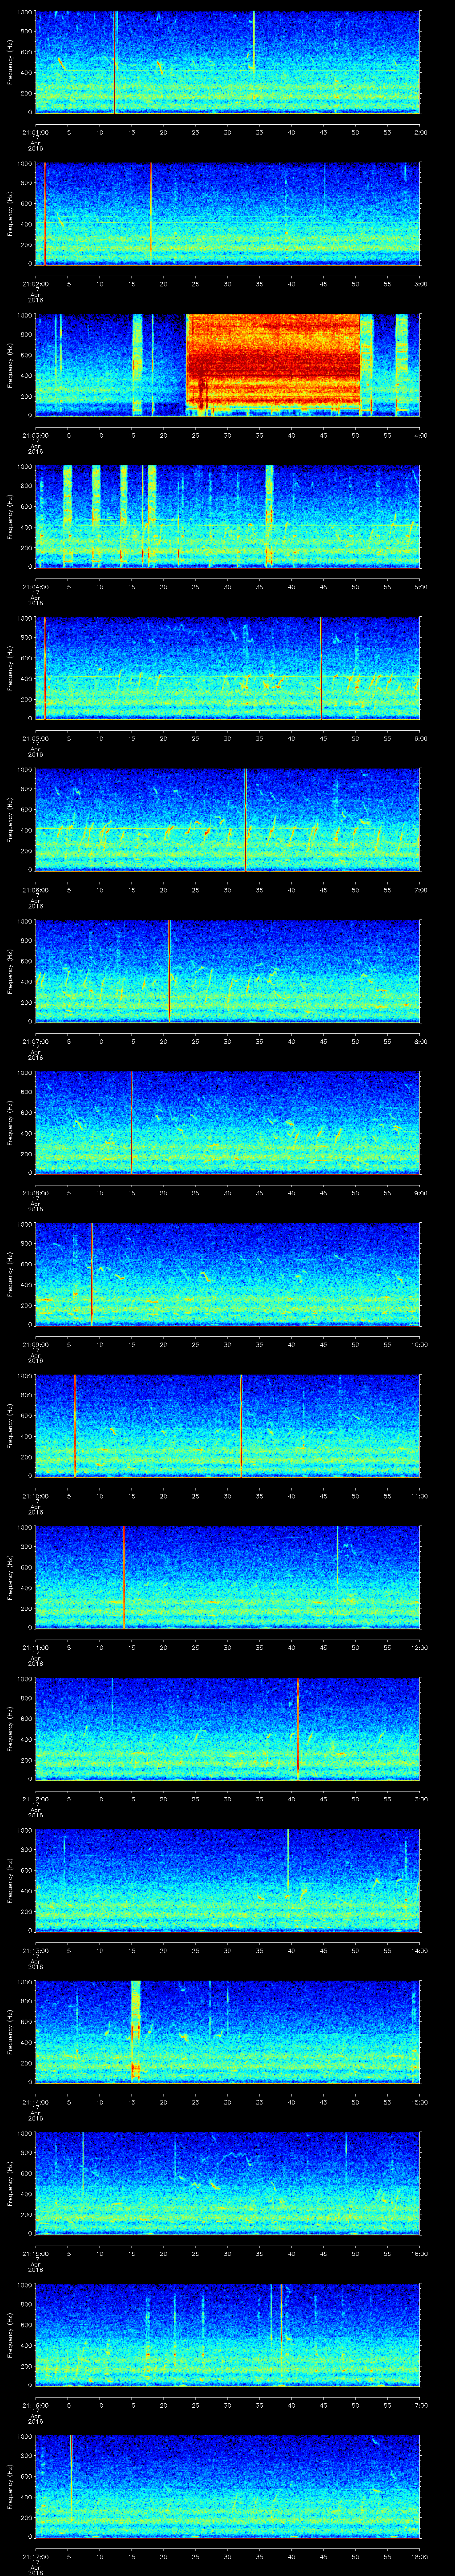Viewport: 455px width, 2576px height.
Task: Open the spectrogram panel starting at 21:02:00
Action: coord(228,214)
